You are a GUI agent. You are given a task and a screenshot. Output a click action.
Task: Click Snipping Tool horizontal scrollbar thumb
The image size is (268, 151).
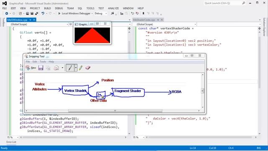tap(115, 111)
